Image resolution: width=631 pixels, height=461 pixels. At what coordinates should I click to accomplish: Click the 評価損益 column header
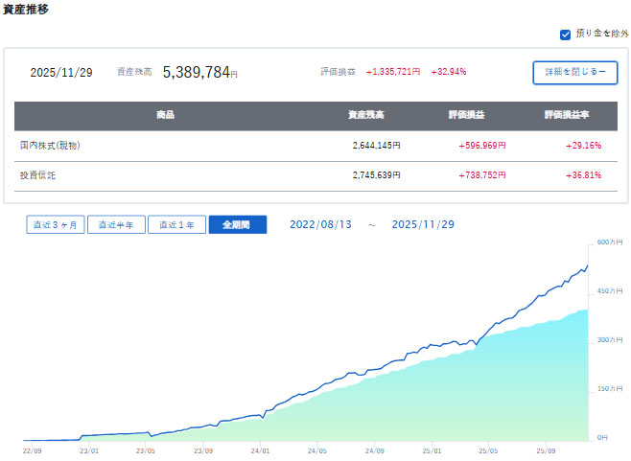point(466,115)
